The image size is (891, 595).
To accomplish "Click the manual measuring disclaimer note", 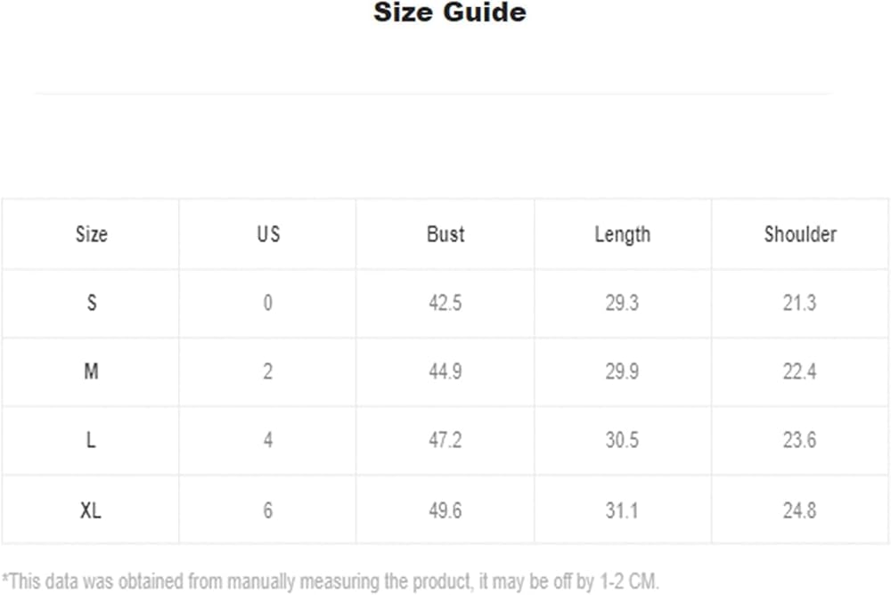I will [x=331, y=582].
